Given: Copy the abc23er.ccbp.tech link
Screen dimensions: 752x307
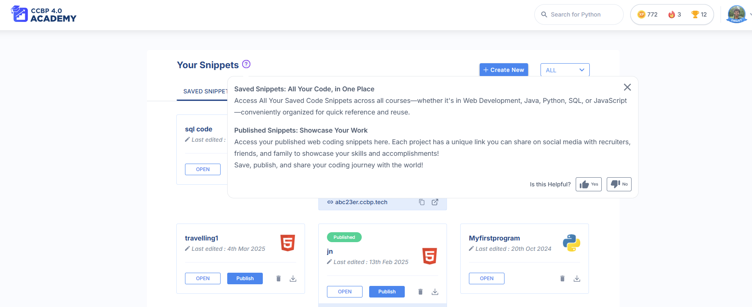Looking at the screenshot, I should point(422,202).
